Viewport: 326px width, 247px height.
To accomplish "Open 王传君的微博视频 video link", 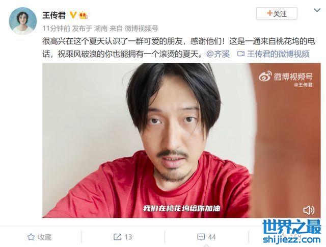I will tap(278, 54).
